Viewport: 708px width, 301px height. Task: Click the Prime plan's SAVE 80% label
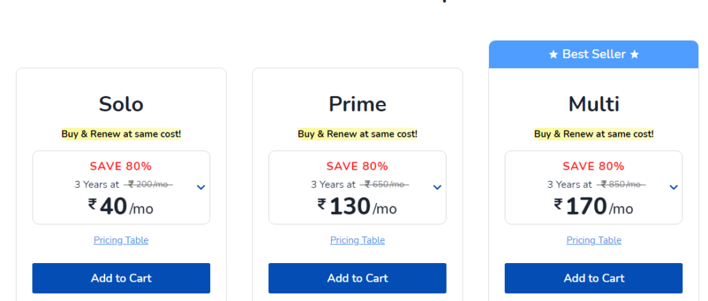[x=357, y=166]
